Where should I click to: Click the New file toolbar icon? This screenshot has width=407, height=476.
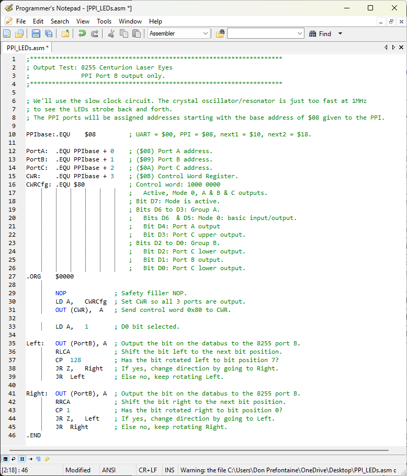click(7, 33)
